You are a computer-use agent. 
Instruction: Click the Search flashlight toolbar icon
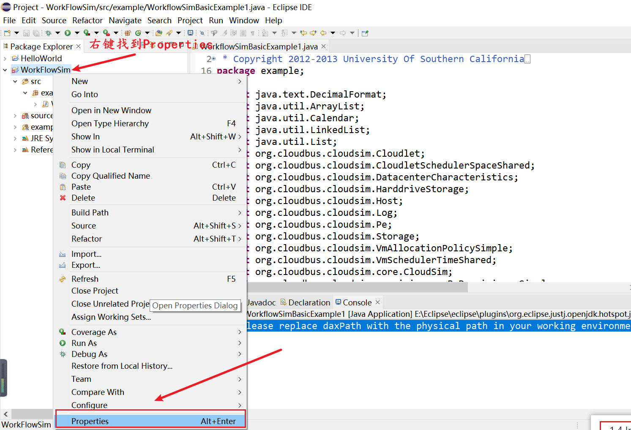coord(169,33)
